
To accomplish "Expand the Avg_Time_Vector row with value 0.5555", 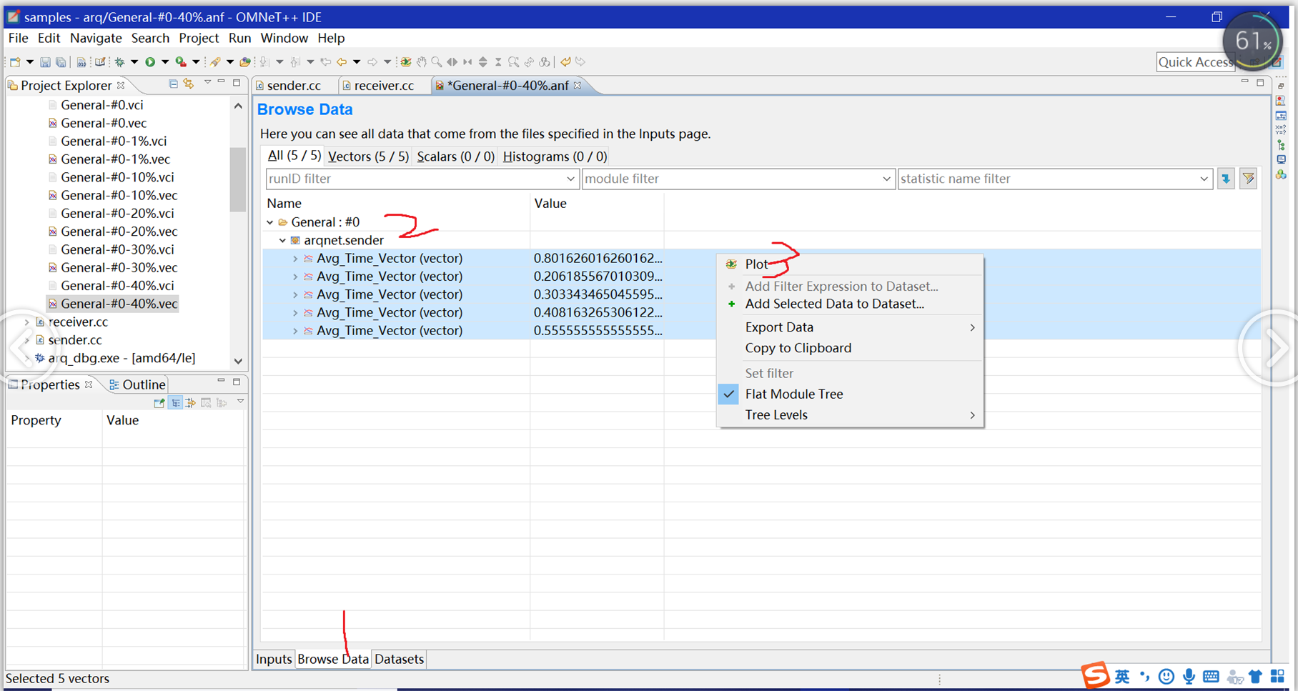I will click(295, 331).
